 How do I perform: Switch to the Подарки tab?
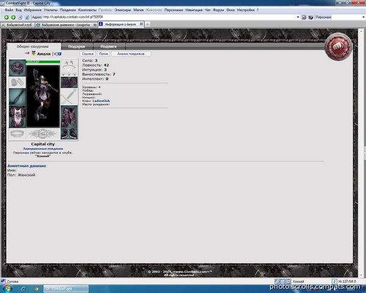77,46
